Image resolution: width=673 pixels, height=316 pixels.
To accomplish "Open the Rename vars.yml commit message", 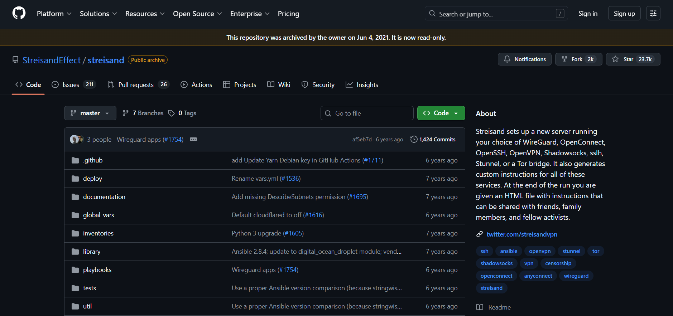I will [x=255, y=179].
